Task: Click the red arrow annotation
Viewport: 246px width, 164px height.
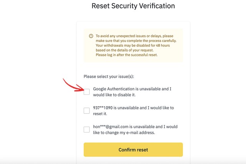Action: tap(74, 85)
